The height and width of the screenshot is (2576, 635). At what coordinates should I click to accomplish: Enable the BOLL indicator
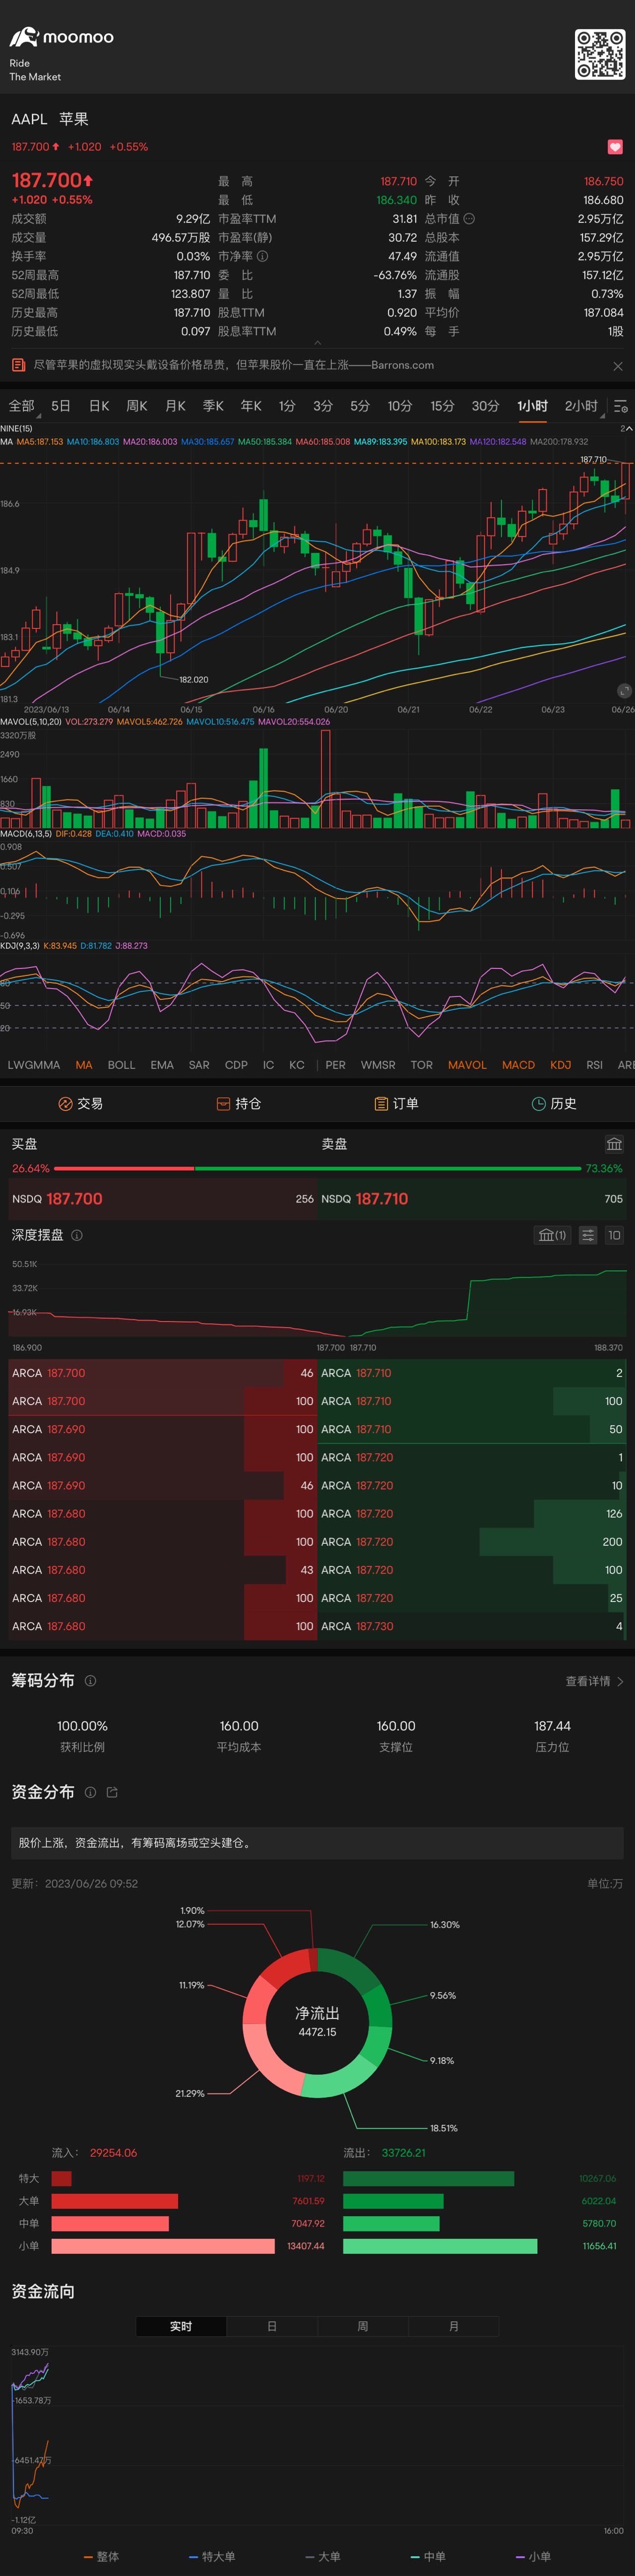pyautogui.click(x=121, y=1065)
